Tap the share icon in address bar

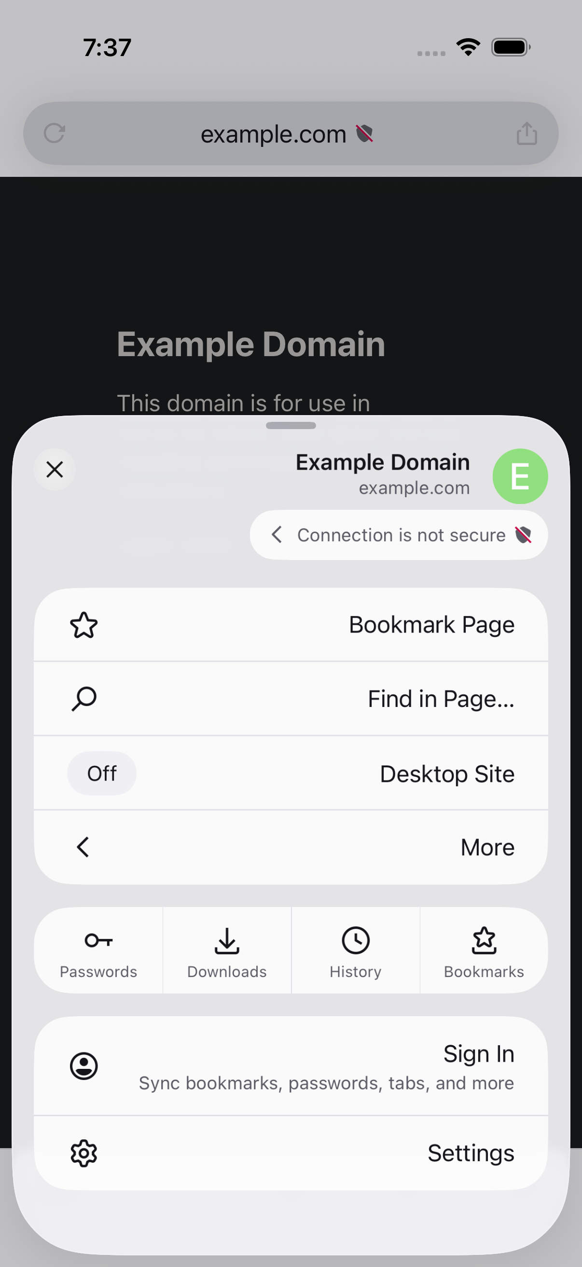(527, 133)
